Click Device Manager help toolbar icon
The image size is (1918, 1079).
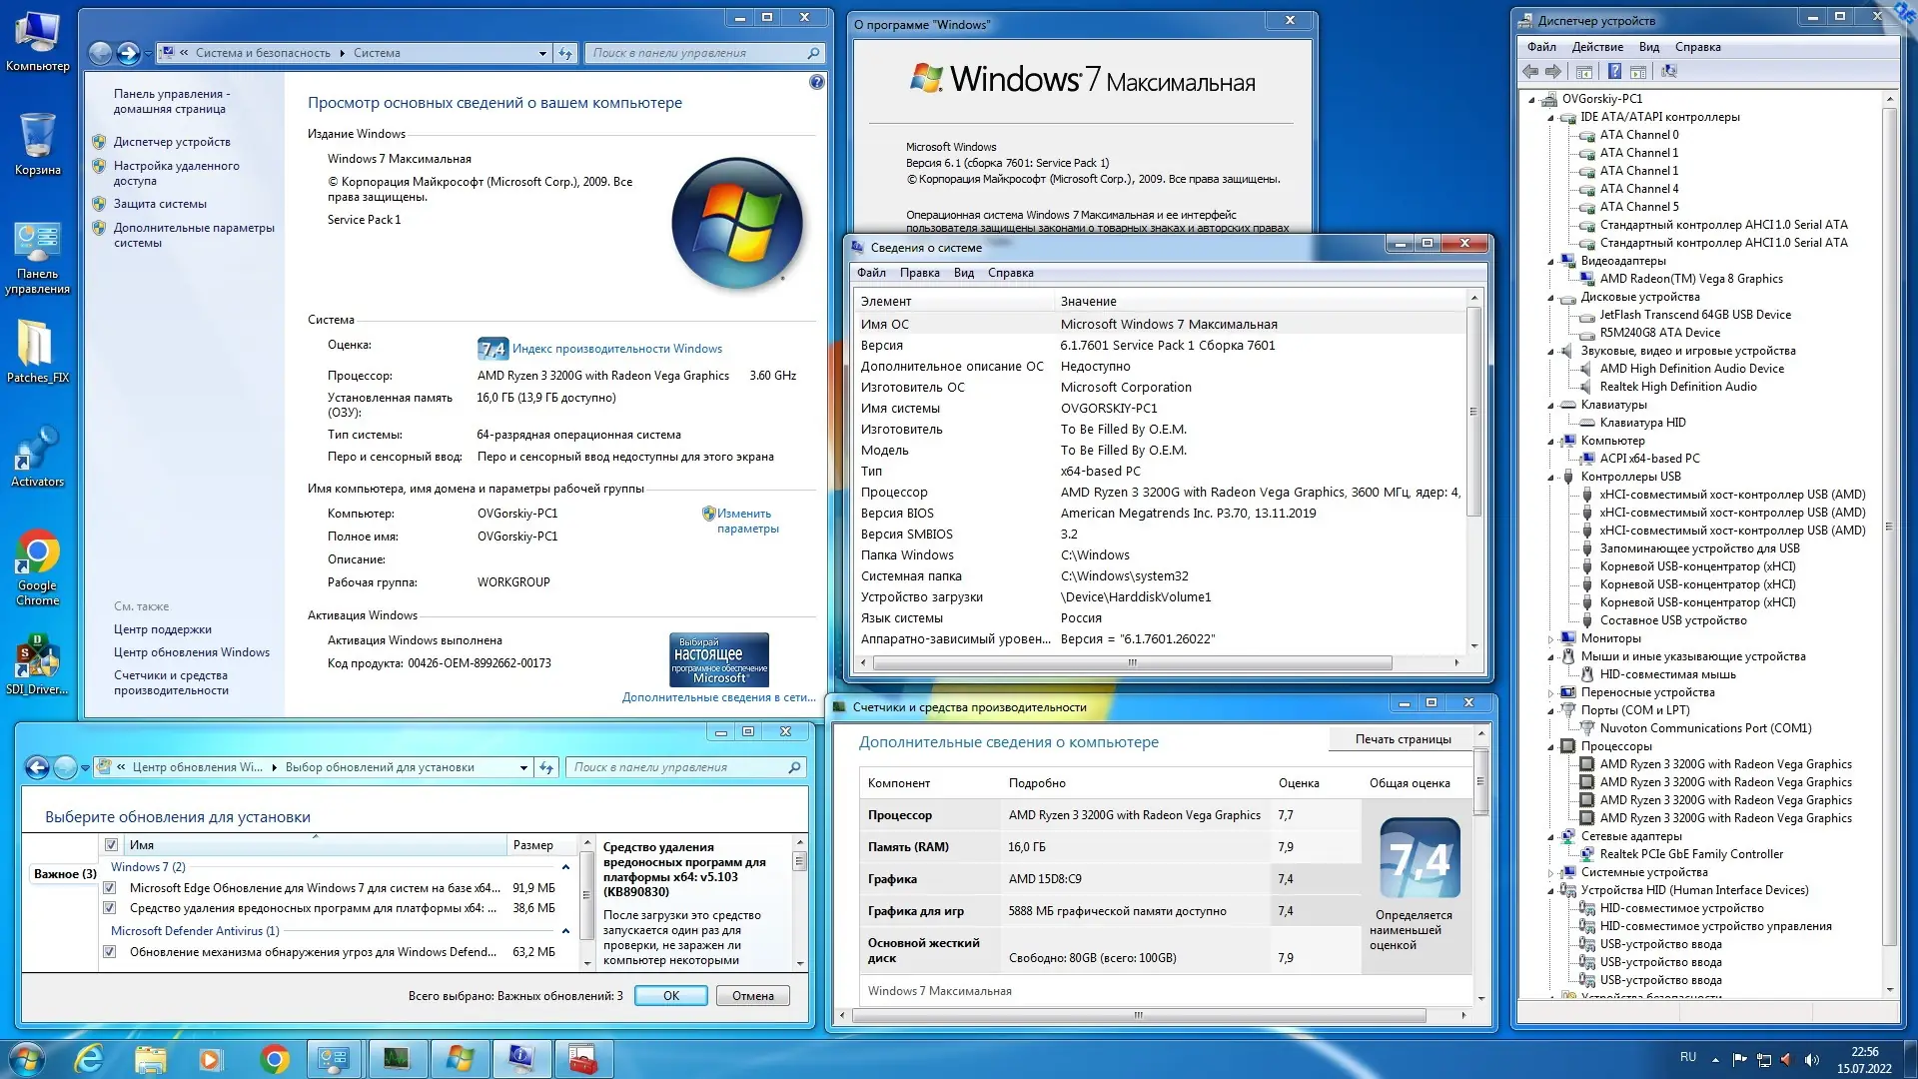[x=1614, y=72]
